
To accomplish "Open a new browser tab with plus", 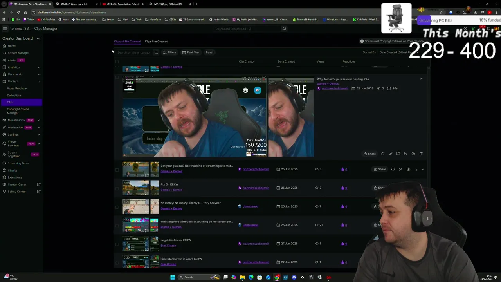I will [197, 4].
